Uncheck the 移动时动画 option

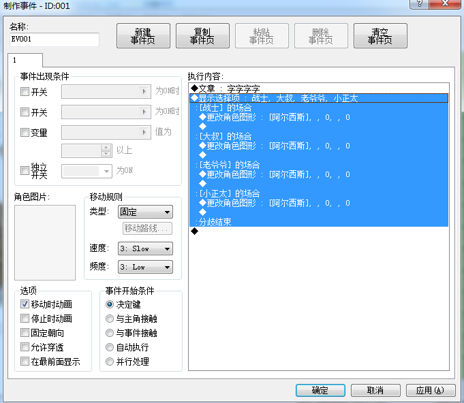[25, 304]
